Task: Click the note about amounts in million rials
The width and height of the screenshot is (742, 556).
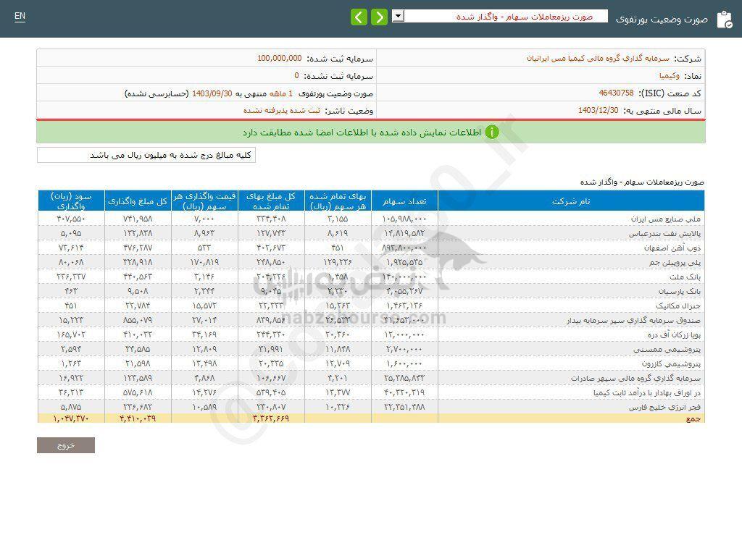Action: click(146, 155)
